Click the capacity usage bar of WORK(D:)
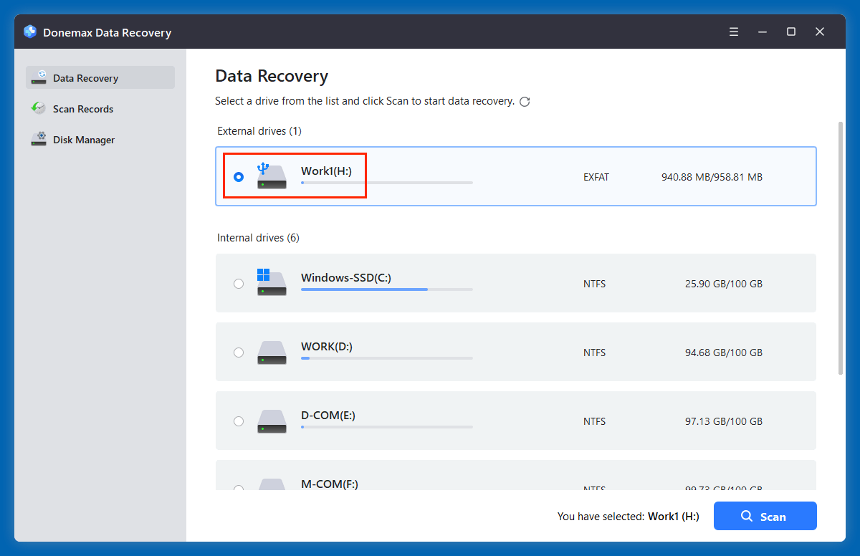 point(387,358)
